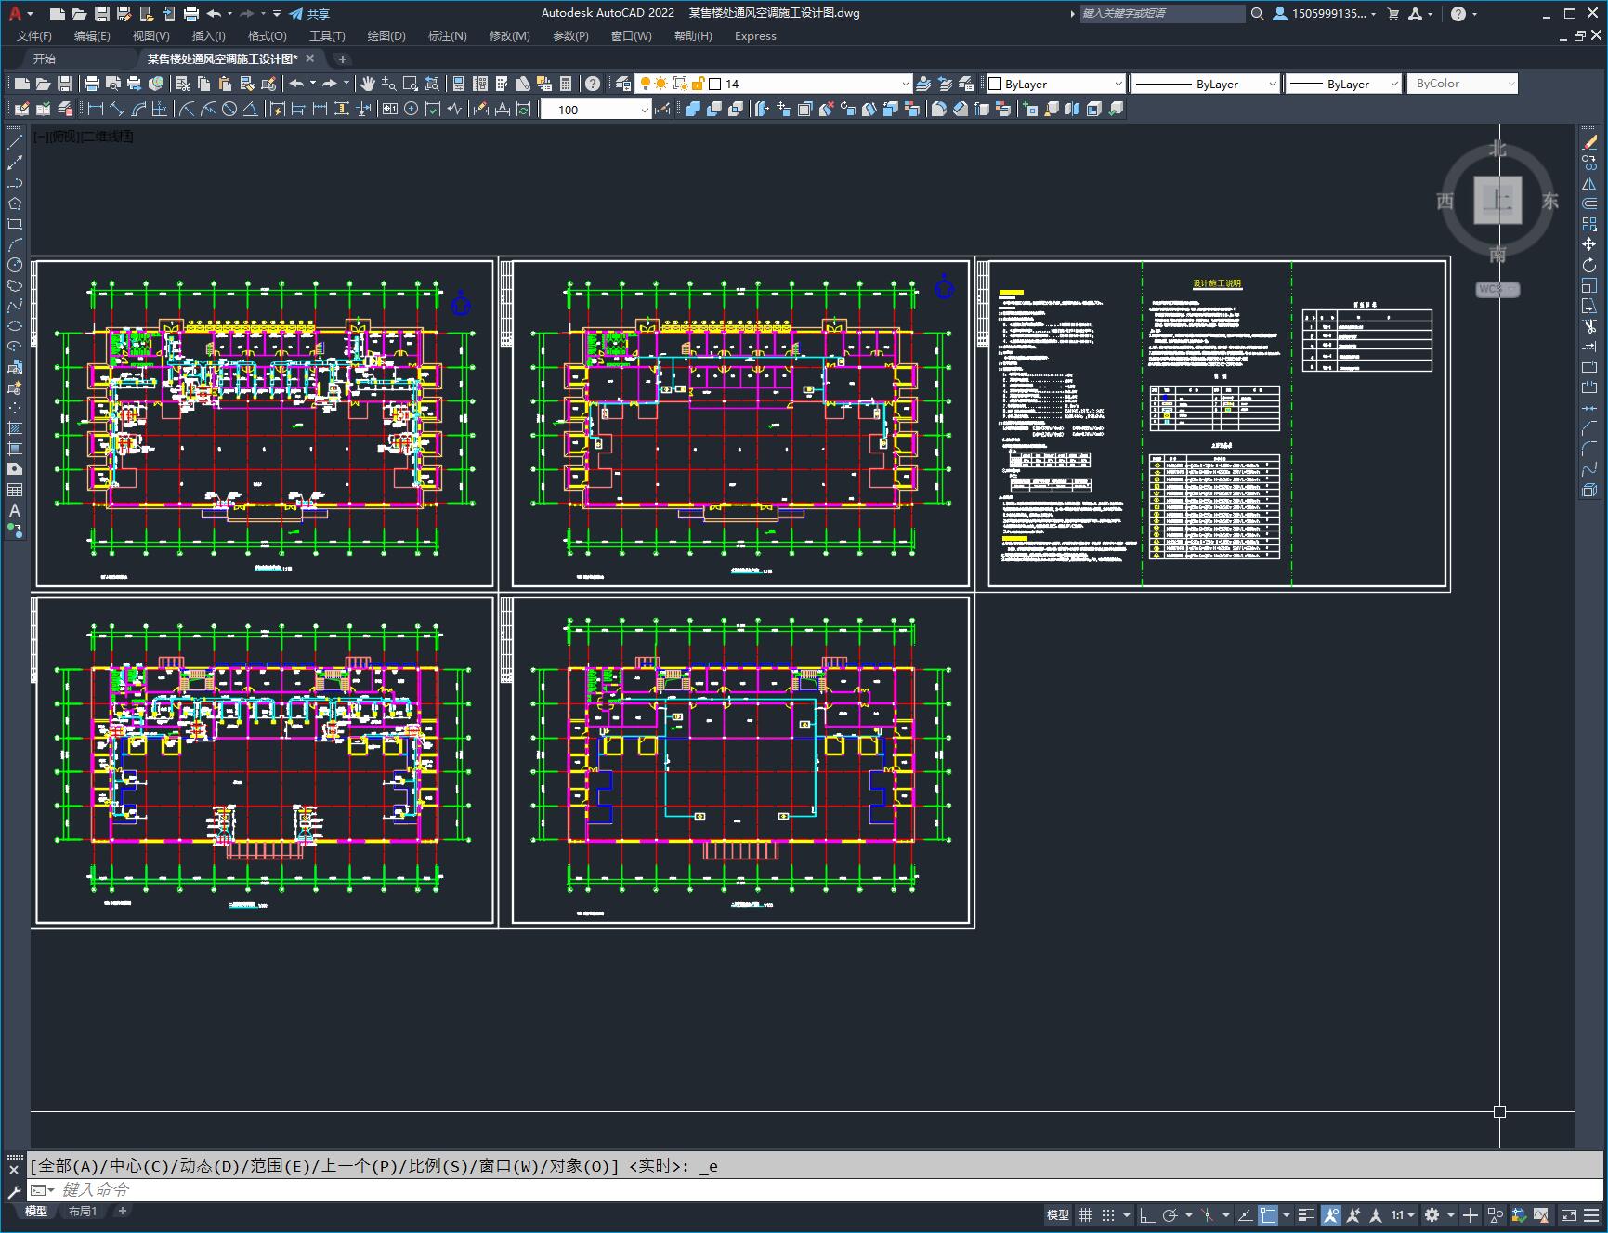Open the dimension style dropdown showing 100
This screenshot has height=1233, width=1608.
tap(595, 110)
